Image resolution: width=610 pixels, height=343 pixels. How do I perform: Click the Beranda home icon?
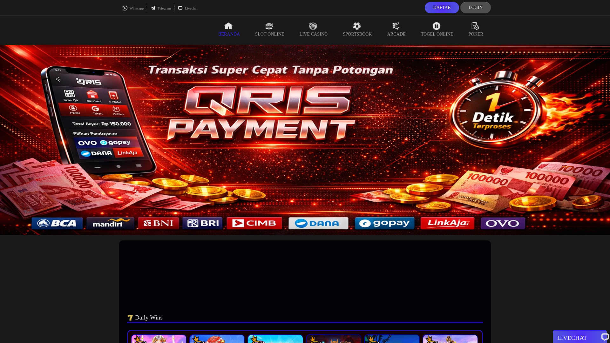228,26
